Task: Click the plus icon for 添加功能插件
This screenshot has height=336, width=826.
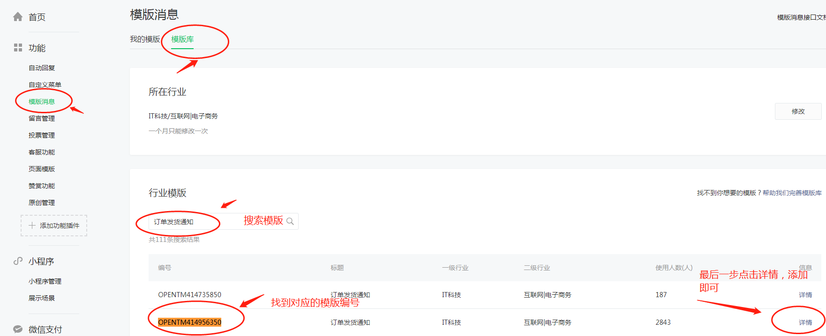Action: click(x=32, y=226)
